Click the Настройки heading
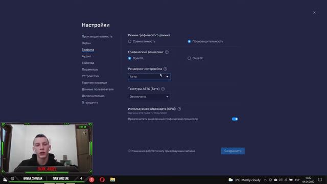Image resolution: width=327 pixels, height=184 pixels. (x=96, y=25)
